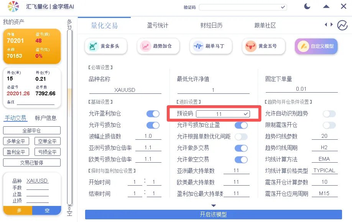Click the upward triangle collapse icon
This screenshot has width=352, height=222.
(x=326, y=7)
